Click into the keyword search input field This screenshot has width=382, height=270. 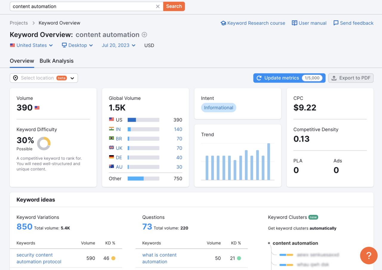click(84, 6)
